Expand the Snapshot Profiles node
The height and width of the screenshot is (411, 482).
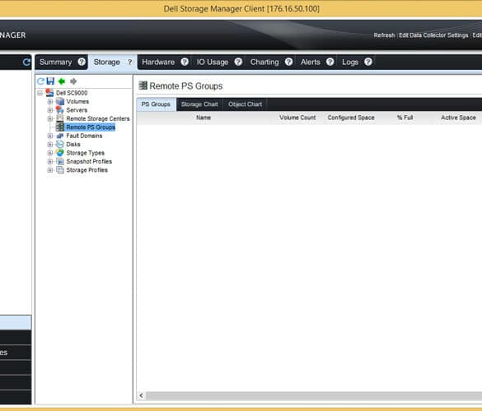point(50,162)
